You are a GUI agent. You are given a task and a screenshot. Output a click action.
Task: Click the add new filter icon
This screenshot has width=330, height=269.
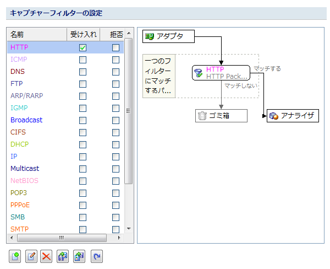click(x=15, y=256)
